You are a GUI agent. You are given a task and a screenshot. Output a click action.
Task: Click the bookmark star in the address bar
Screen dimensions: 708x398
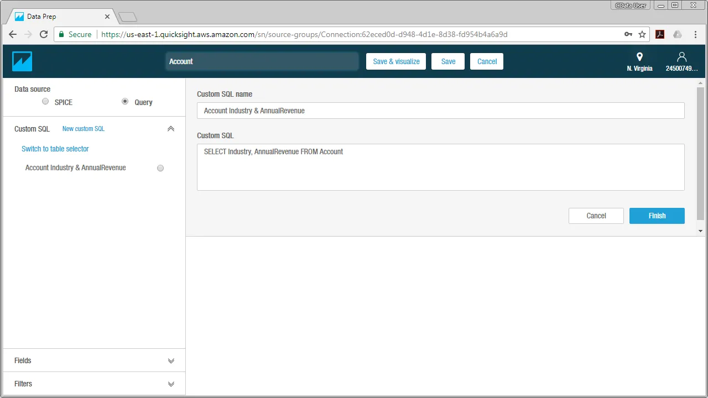(x=642, y=34)
